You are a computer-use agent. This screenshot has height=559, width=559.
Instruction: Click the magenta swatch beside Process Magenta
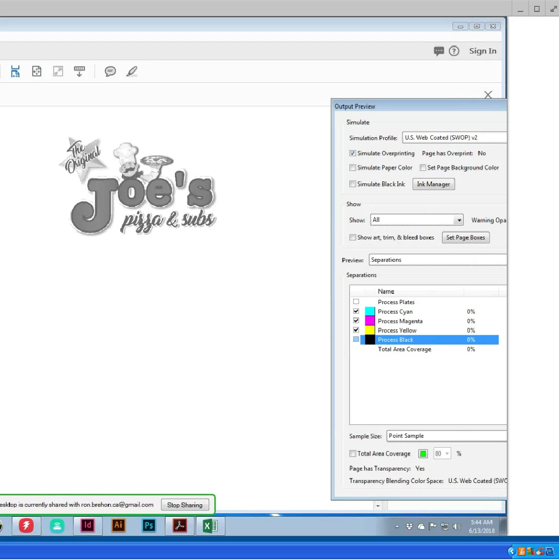[x=370, y=321]
